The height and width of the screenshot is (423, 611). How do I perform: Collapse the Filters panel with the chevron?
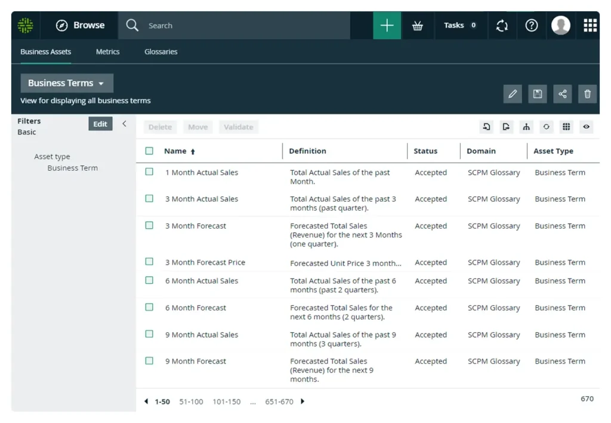click(x=124, y=124)
